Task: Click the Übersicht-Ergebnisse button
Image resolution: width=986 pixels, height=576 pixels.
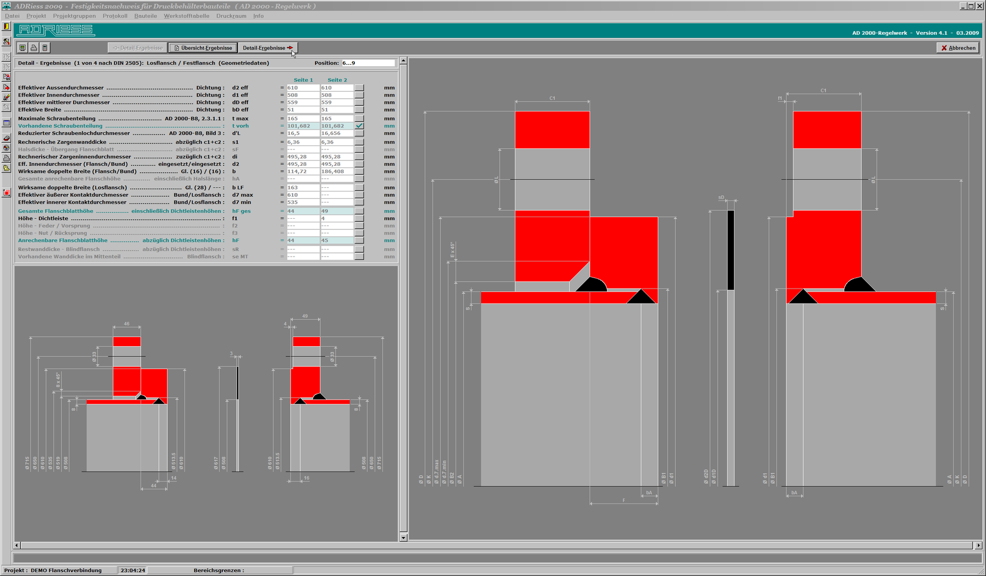Action: (x=203, y=48)
